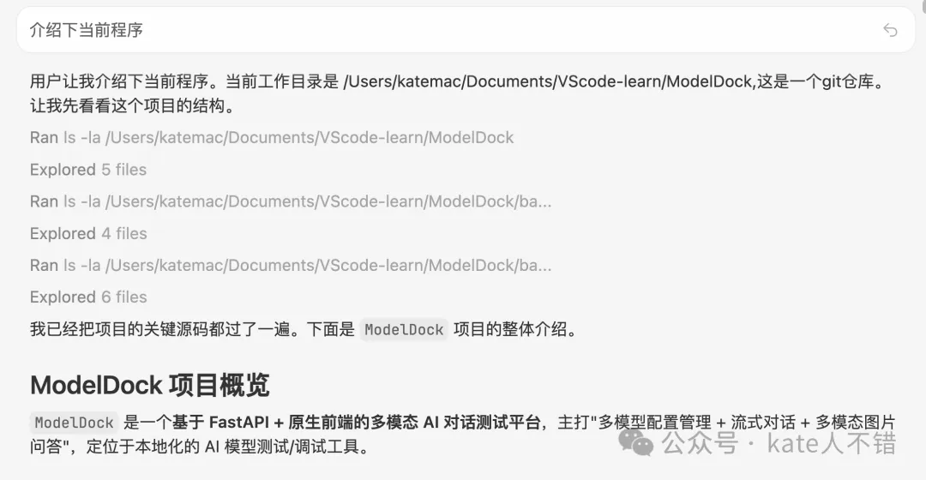Expand the 'Explored 4 files' entry
The height and width of the screenshot is (480, 926).
click(x=88, y=233)
